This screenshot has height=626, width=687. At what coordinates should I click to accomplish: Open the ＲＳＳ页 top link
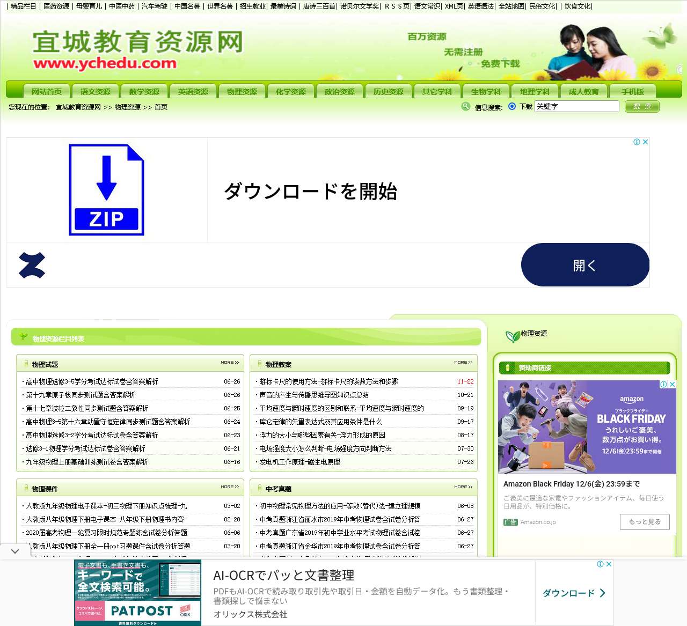click(397, 6)
